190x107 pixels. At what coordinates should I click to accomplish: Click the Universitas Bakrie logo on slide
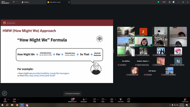[9, 23]
